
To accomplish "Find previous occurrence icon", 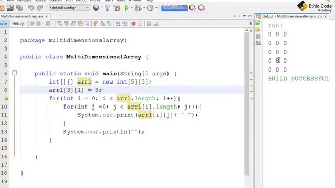I will (66, 23).
